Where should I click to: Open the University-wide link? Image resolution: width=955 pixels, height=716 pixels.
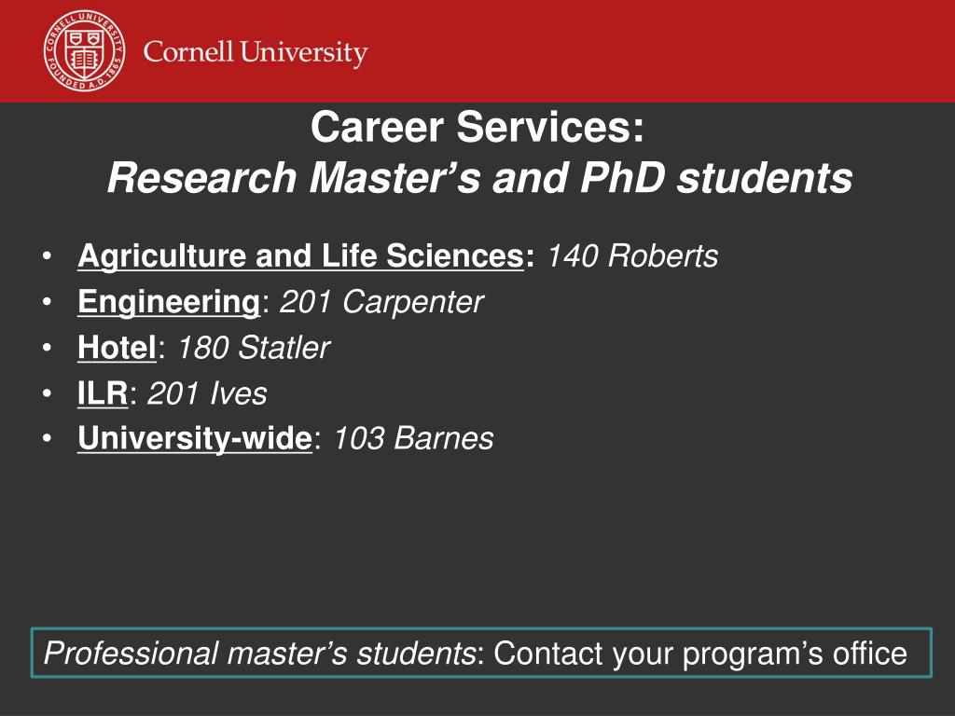coord(195,438)
